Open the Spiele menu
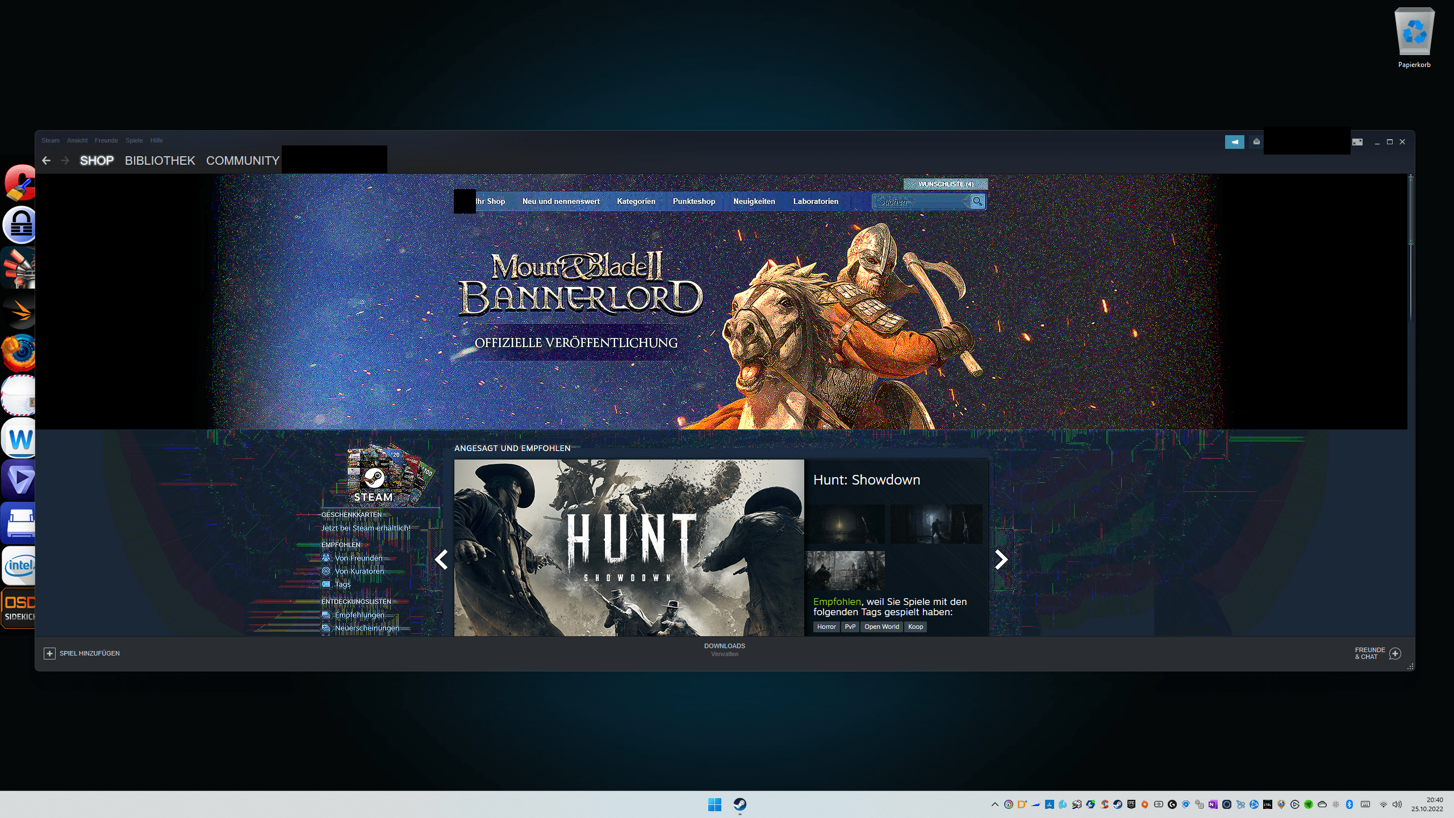Image resolution: width=1454 pixels, height=818 pixels. (x=134, y=140)
